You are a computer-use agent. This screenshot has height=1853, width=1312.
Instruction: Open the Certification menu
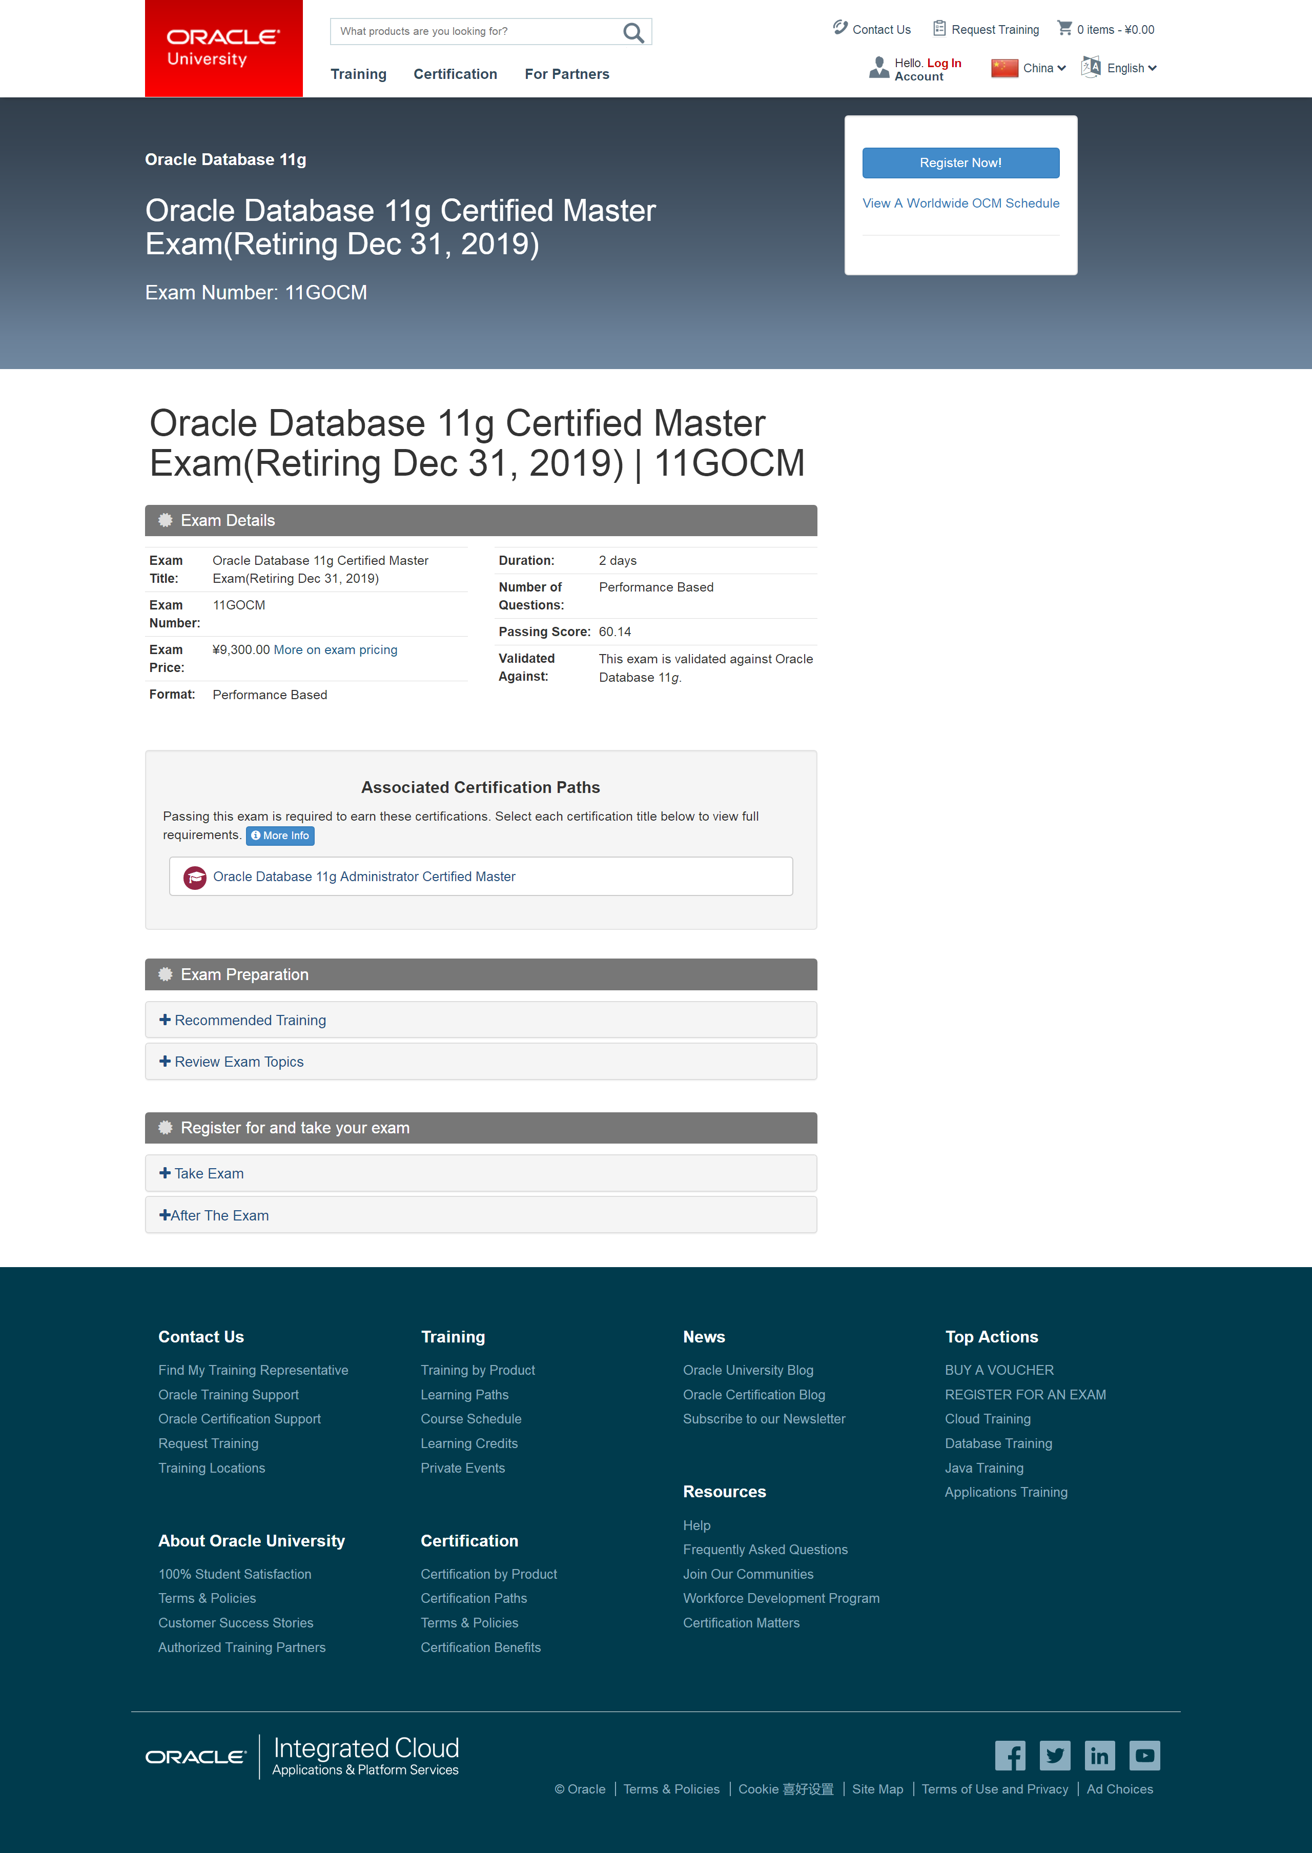coord(455,74)
